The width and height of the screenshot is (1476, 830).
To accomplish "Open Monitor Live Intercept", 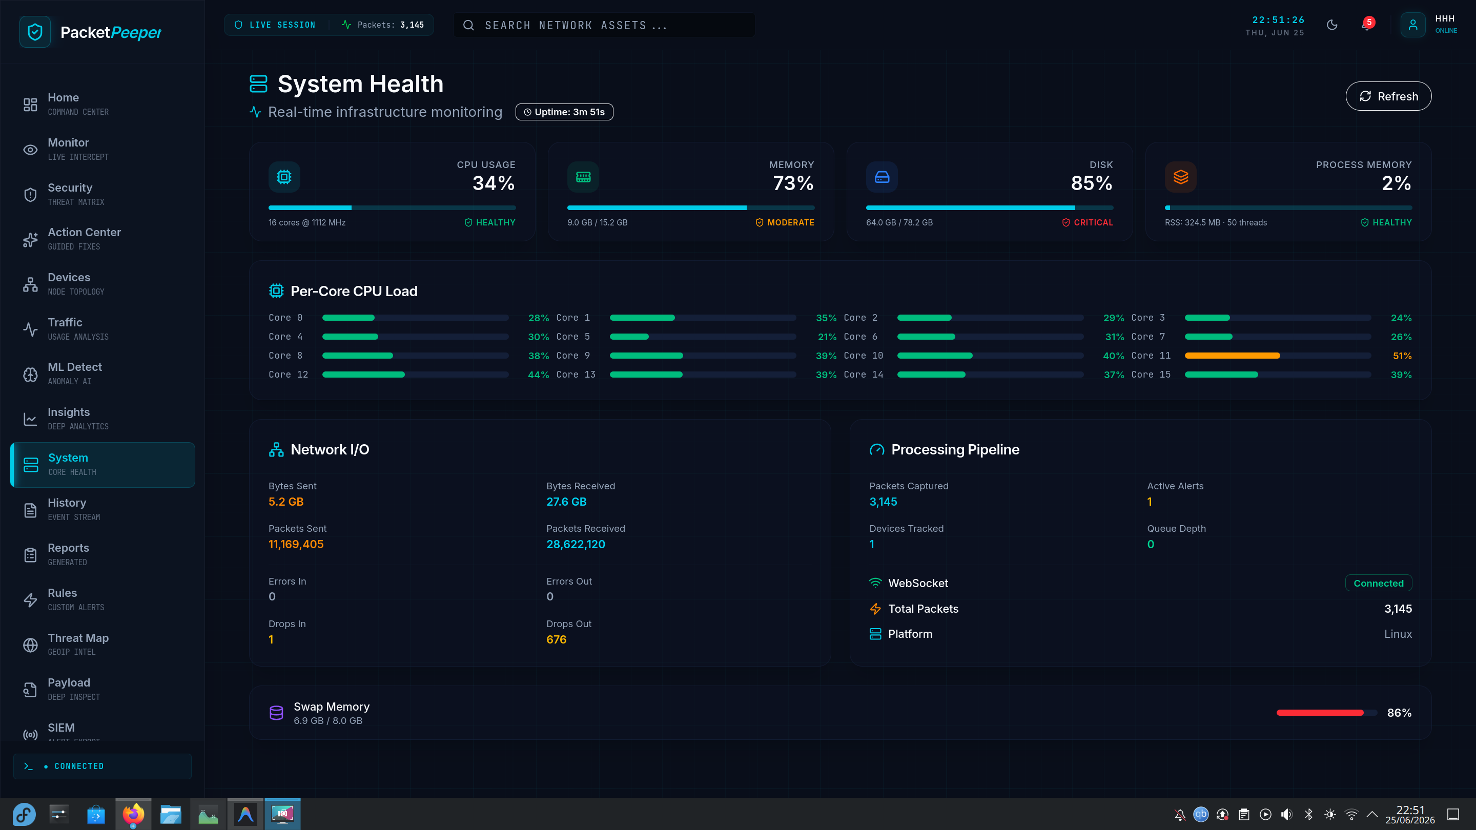I will coord(102,149).
